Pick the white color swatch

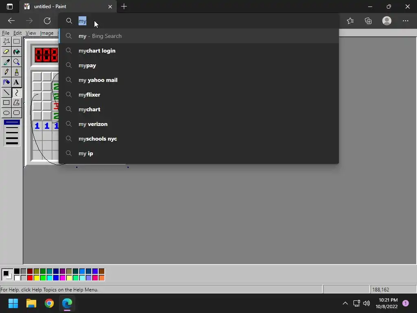(17, 278)
